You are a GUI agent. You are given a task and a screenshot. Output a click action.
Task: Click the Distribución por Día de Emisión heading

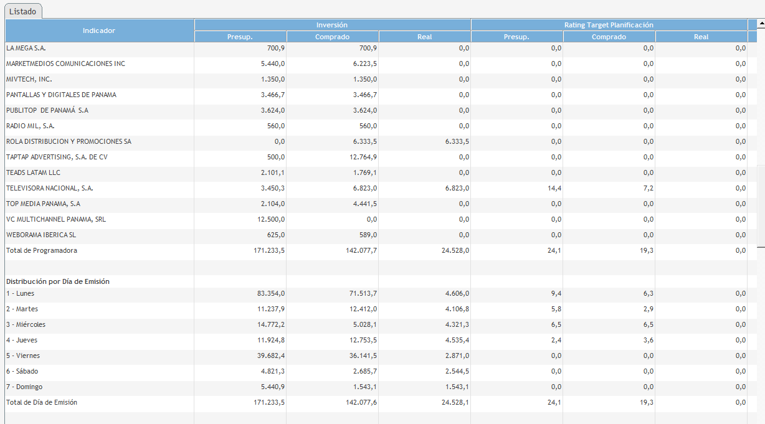click(x=58, y=281)
